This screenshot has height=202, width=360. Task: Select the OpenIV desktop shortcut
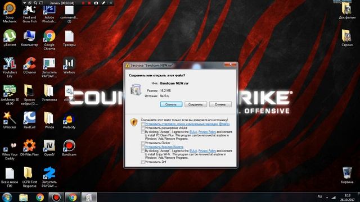point(49,148)
